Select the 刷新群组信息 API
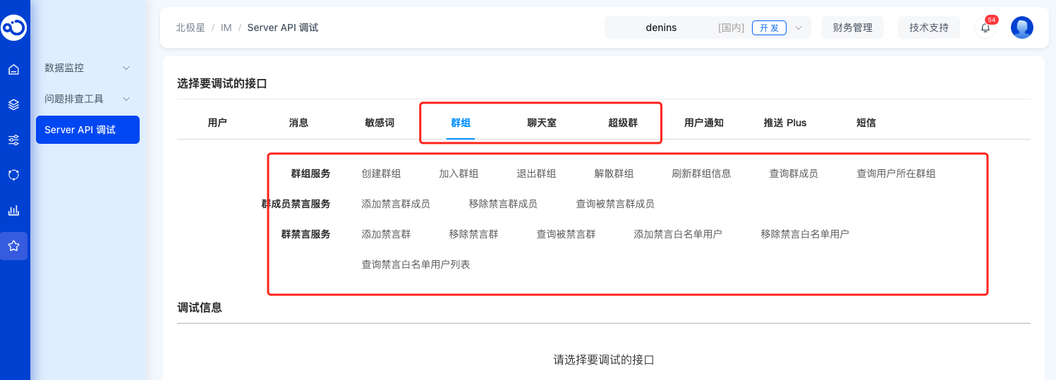The image size is (1056, 380). 702,173
